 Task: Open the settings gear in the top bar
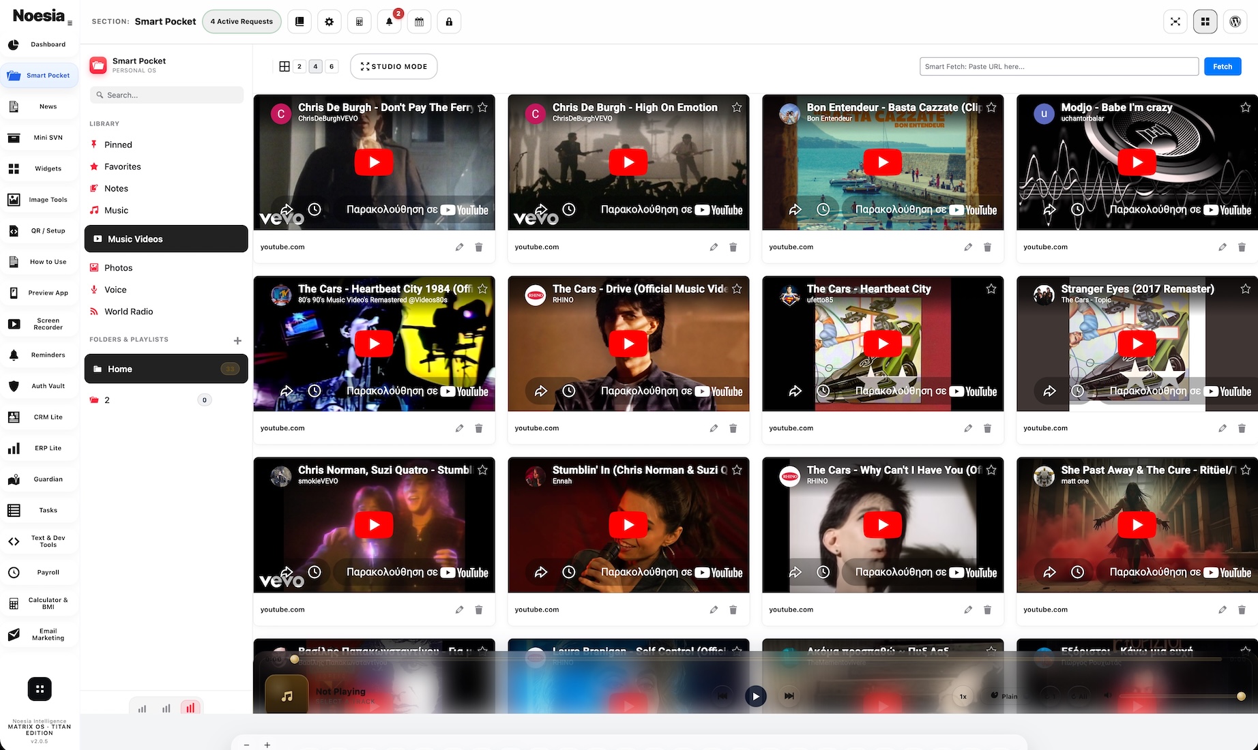point(330,22)
